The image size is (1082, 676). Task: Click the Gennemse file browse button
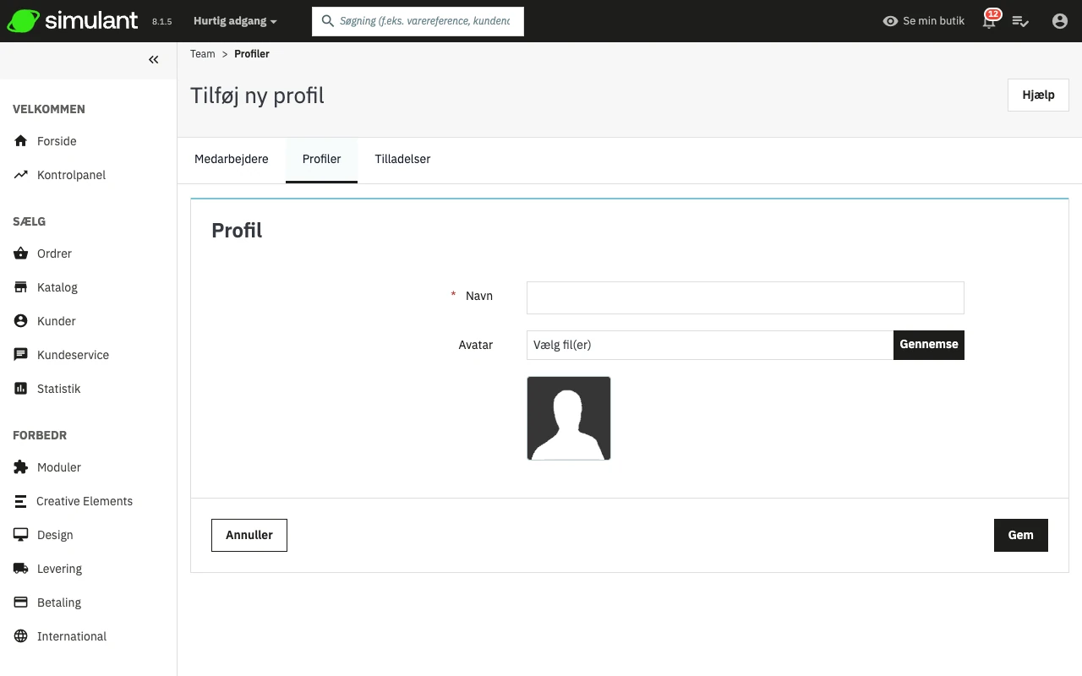click(928, 345)
